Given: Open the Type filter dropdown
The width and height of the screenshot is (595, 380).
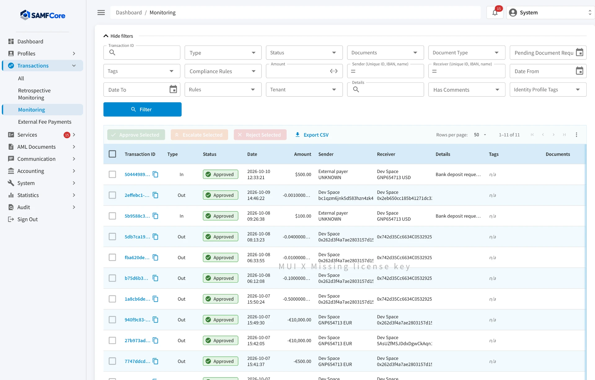Looking at the screenshot, I should (x=223, y=53).
